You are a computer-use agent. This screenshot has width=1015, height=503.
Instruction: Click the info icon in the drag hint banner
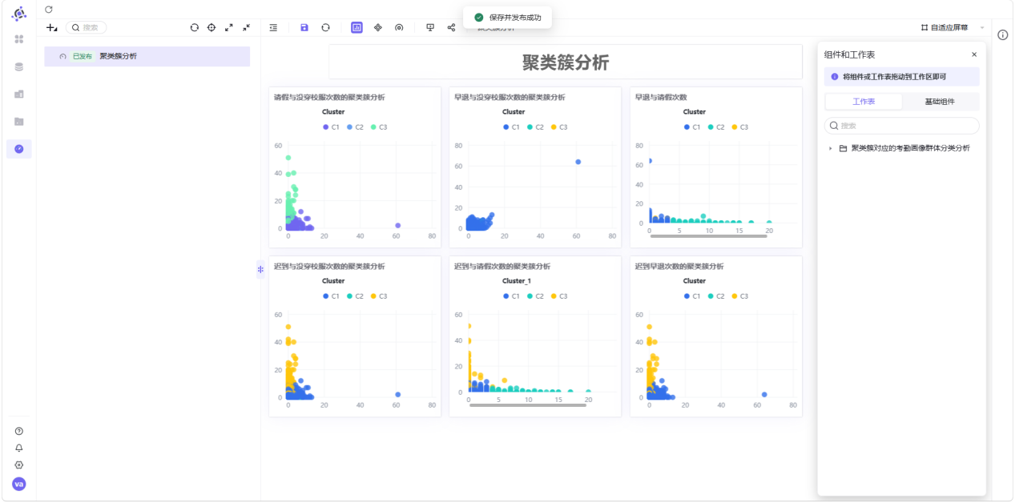tap(835, 77)
